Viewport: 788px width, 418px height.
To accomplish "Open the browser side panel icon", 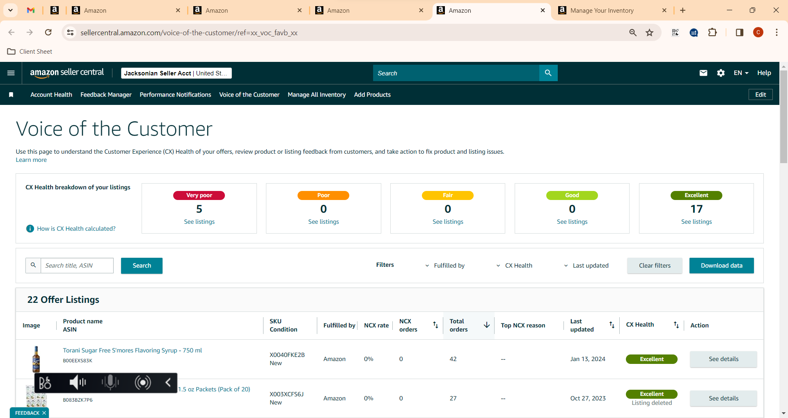I will click(x=740, y=32).
